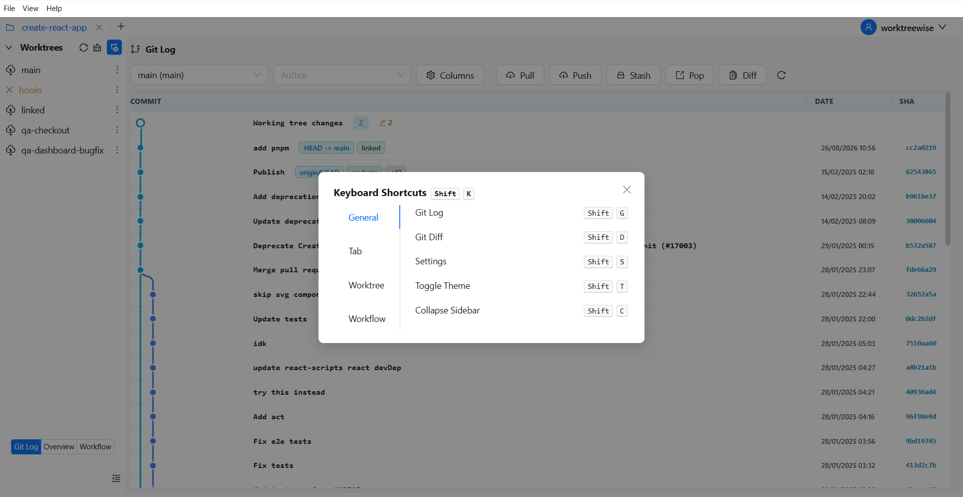963x497 pixels.
Task: Select the Tab shortcuts category
Action: (355, 251)
